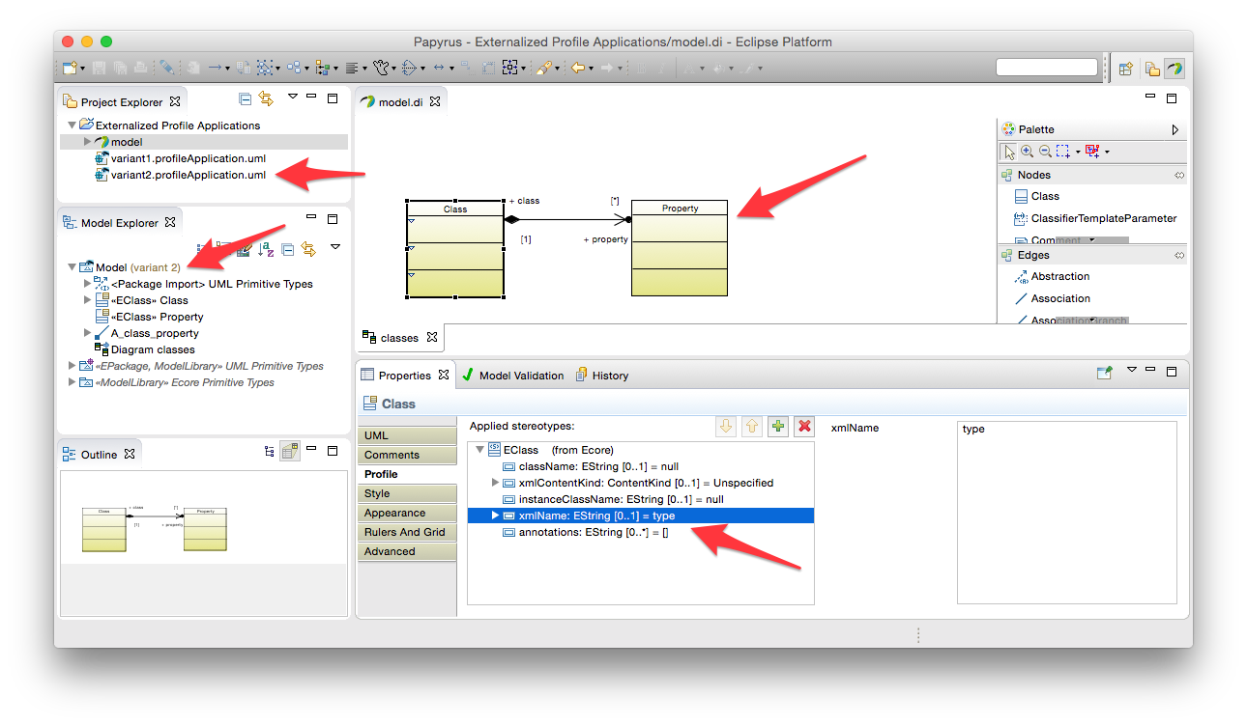Expand A_class_property node in Model Explorer
Image resolution: width=1247 pixels, height=725 pixels.
pyautogui.click(x=87, y=333)
